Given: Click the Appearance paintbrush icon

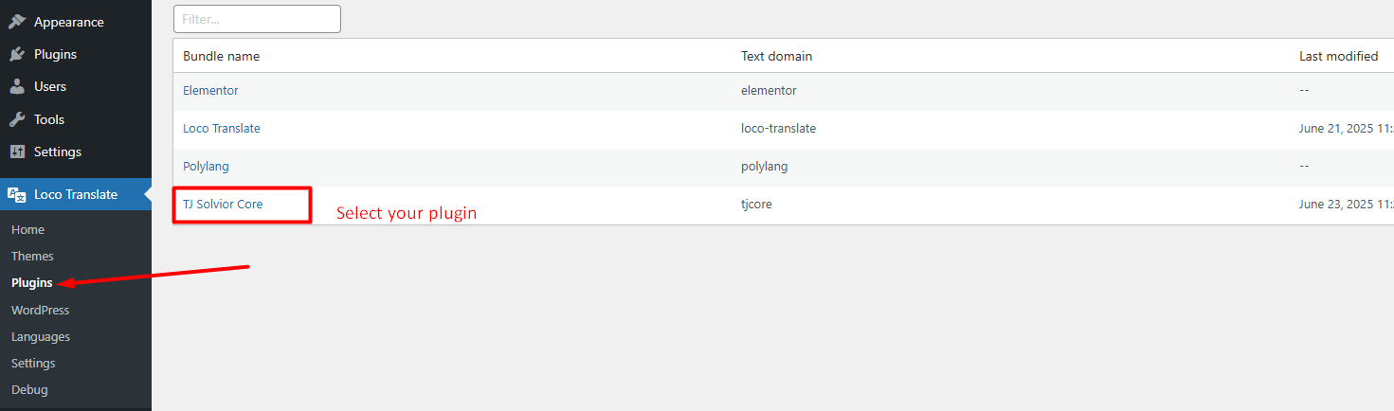Looking at the screenshot, I should [17, 22].
